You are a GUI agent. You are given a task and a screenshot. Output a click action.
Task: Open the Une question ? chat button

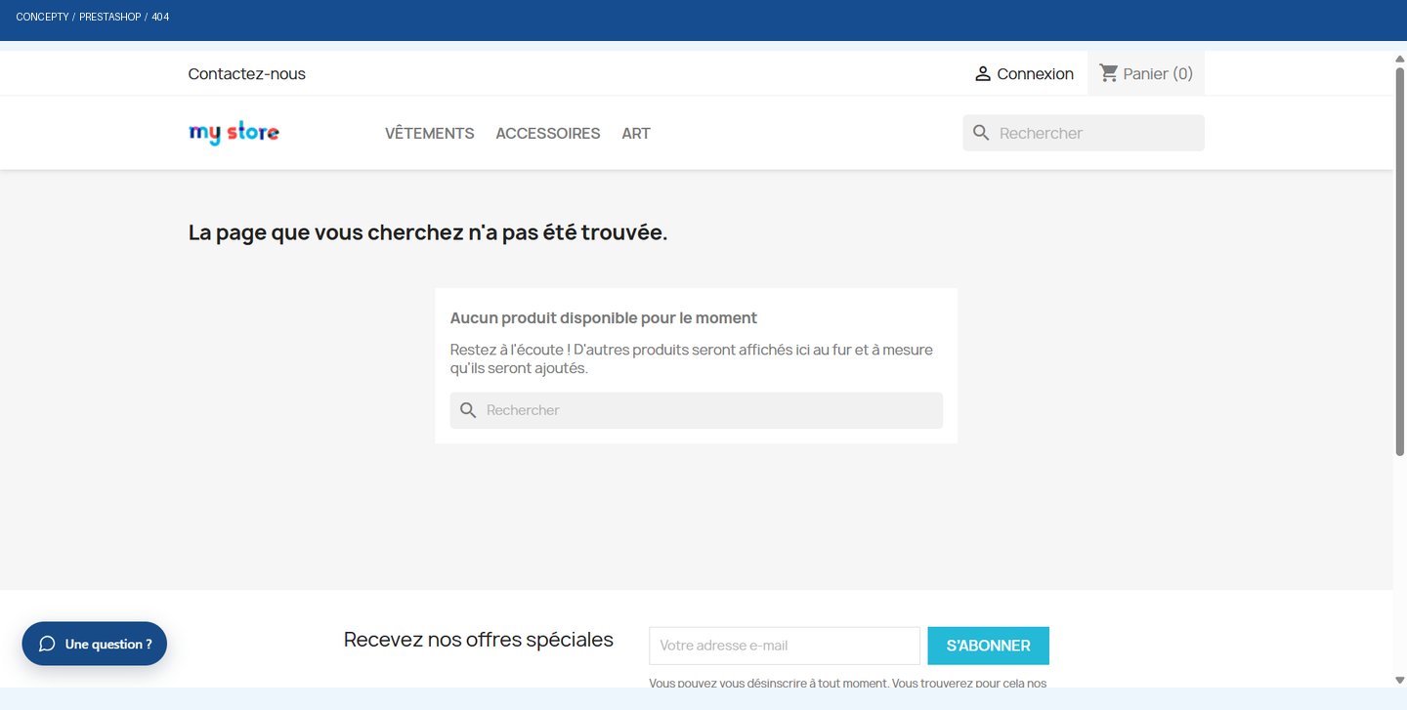tap(95, 645)
